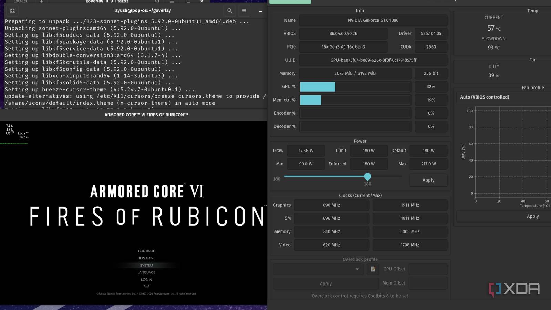Click the ARMORED CORE VI game window title
Screen dimensions: 551x310
click(x=146, y=115)
